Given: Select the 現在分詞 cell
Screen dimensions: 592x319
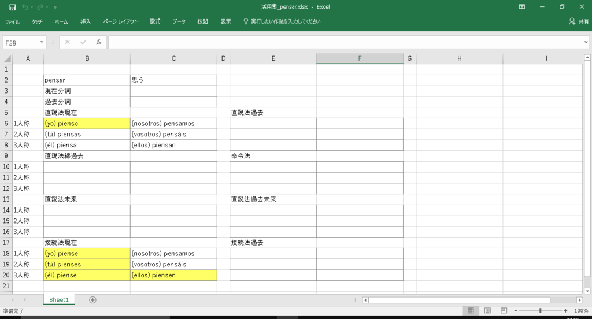Looking at the screenshot, I should (87, 91).
